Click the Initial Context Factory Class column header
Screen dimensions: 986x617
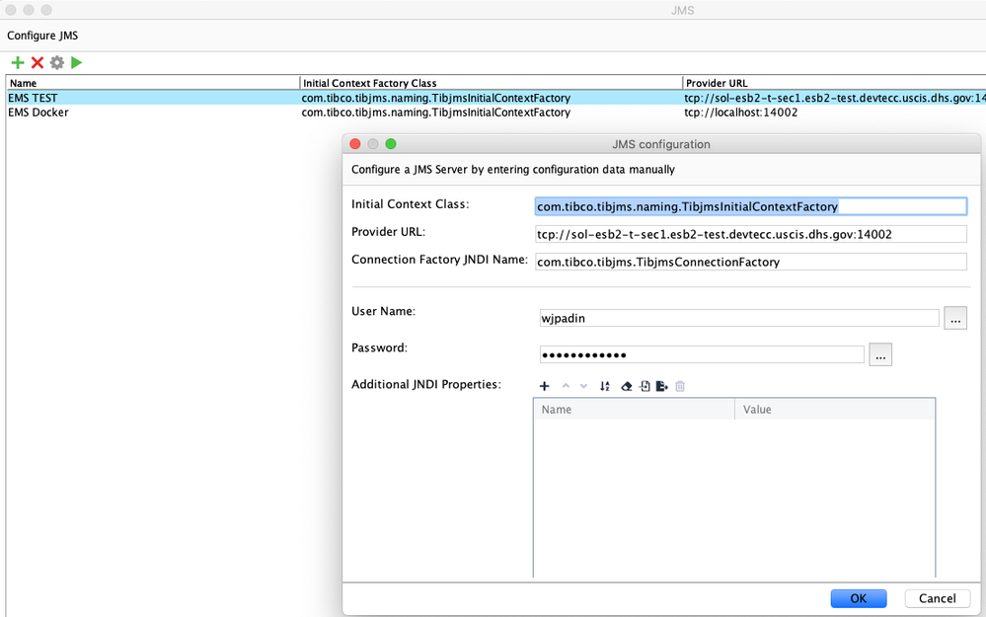(491, 83)
